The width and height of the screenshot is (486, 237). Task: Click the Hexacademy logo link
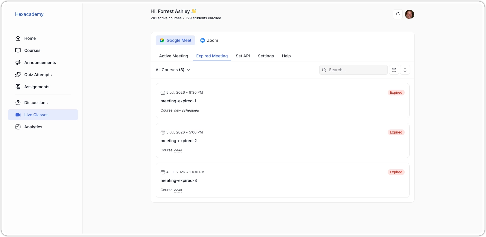29,14
